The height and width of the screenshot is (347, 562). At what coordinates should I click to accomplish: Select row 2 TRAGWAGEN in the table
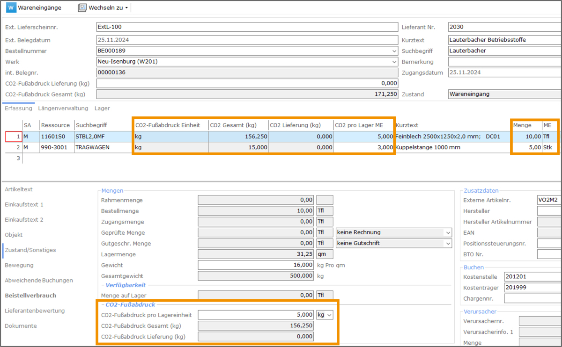coord(92,147)
